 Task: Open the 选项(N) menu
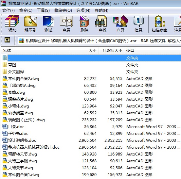[x=83, y=10]
